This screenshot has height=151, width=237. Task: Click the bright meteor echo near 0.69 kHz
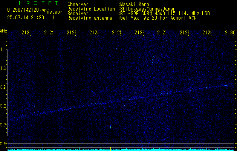coord(110,127)
